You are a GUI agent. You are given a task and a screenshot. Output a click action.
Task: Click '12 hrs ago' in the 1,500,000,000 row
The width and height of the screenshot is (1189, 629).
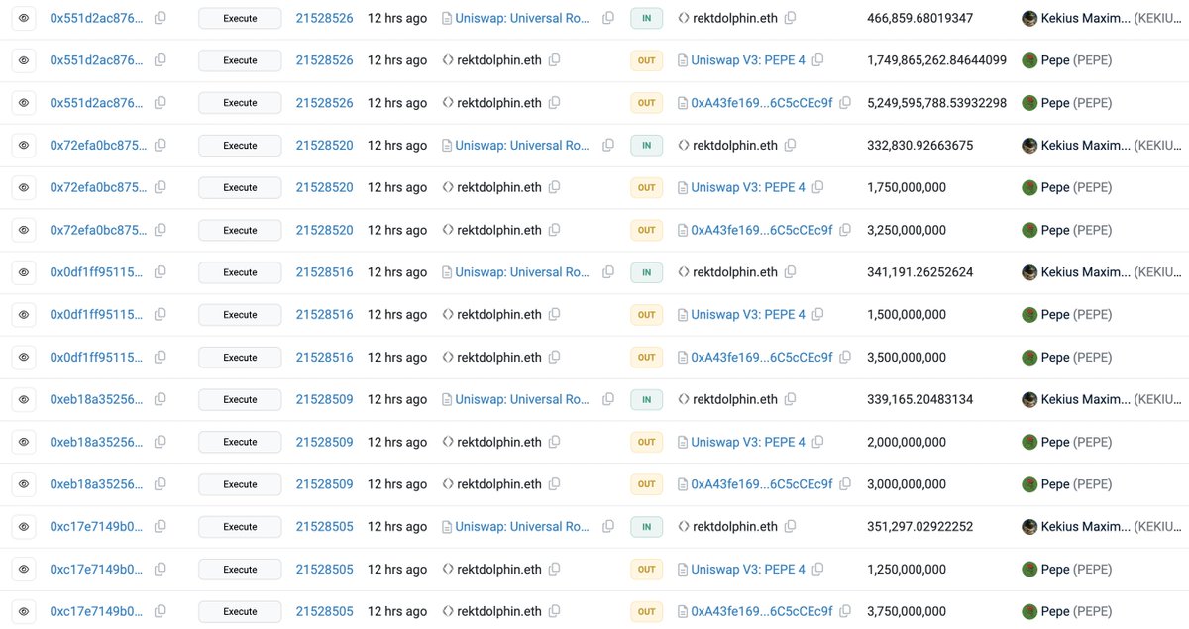pos(397,315)
